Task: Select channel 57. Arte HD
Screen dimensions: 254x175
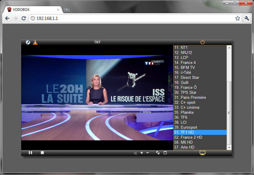Action: (x=200, y=147)
